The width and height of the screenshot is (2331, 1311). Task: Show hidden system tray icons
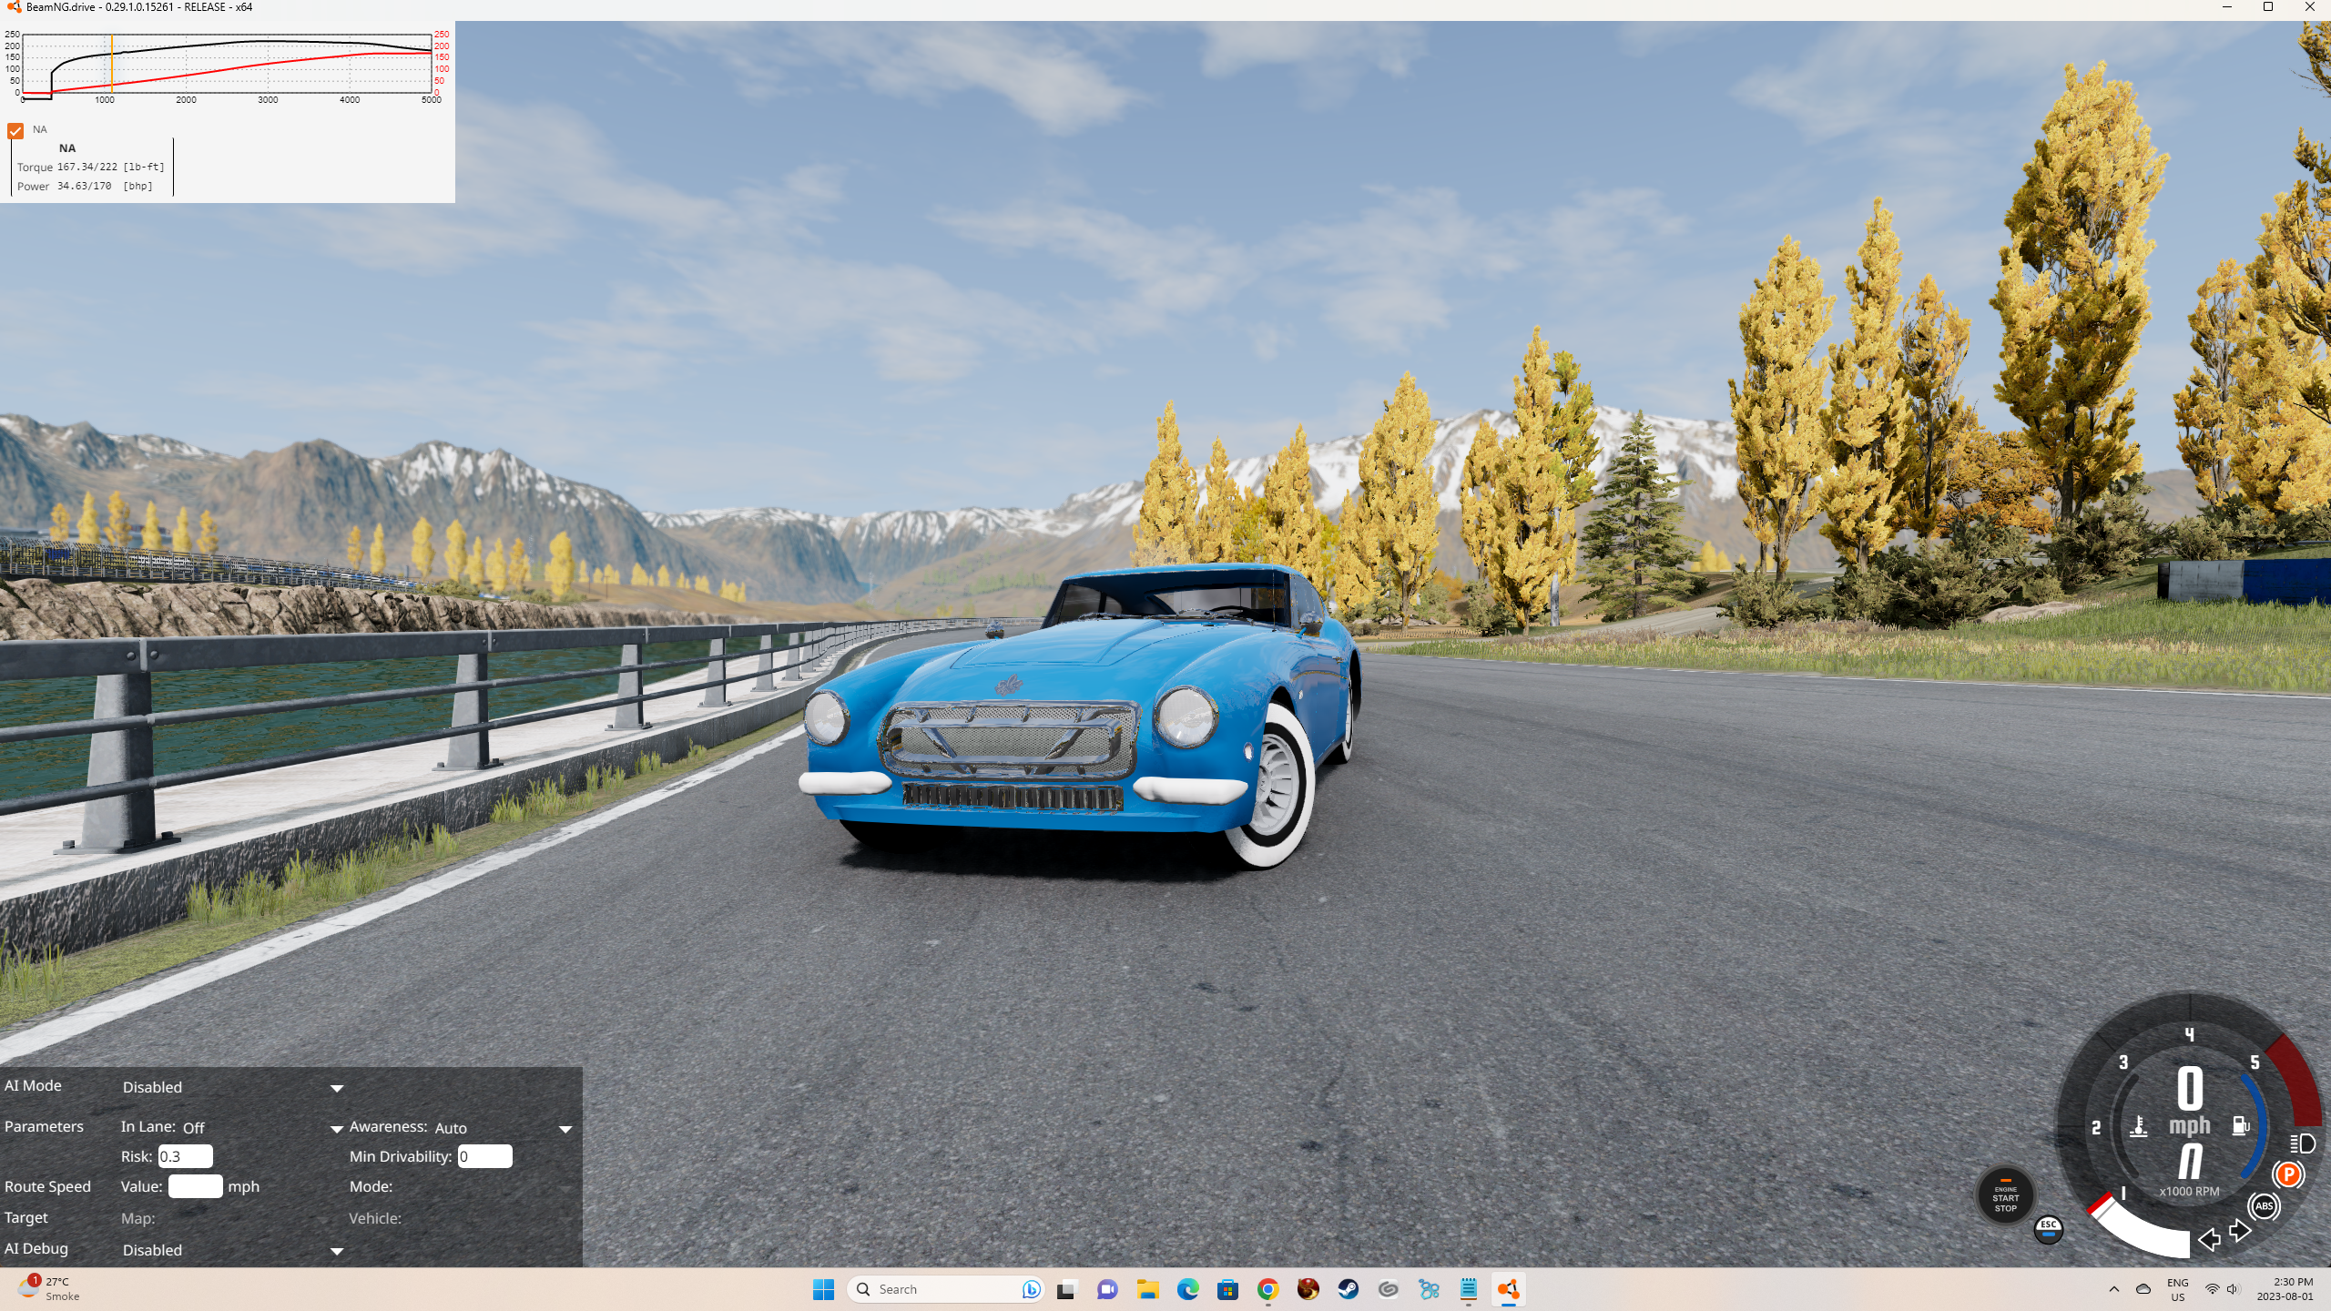click(2113, 1289)
